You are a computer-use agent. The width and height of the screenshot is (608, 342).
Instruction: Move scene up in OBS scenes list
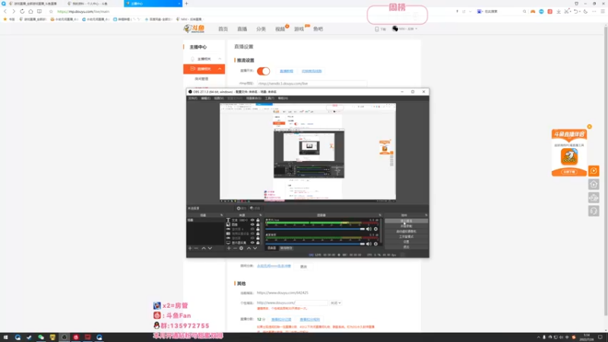[203, 249]
